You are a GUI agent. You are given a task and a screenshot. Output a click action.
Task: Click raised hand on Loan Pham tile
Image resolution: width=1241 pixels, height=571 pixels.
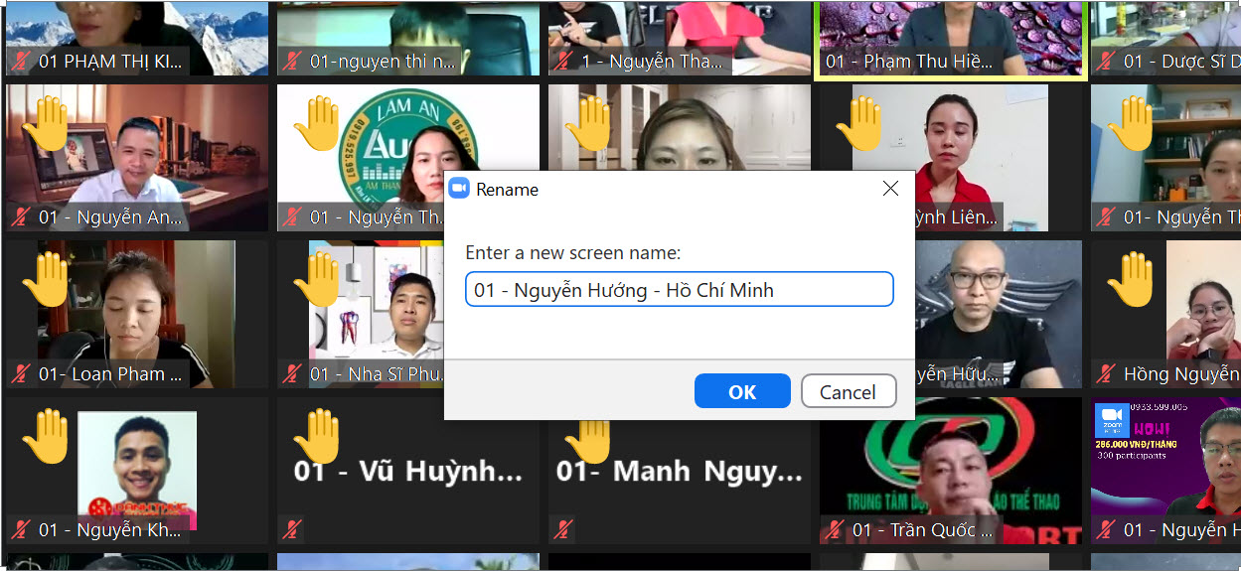pos(46,280)
